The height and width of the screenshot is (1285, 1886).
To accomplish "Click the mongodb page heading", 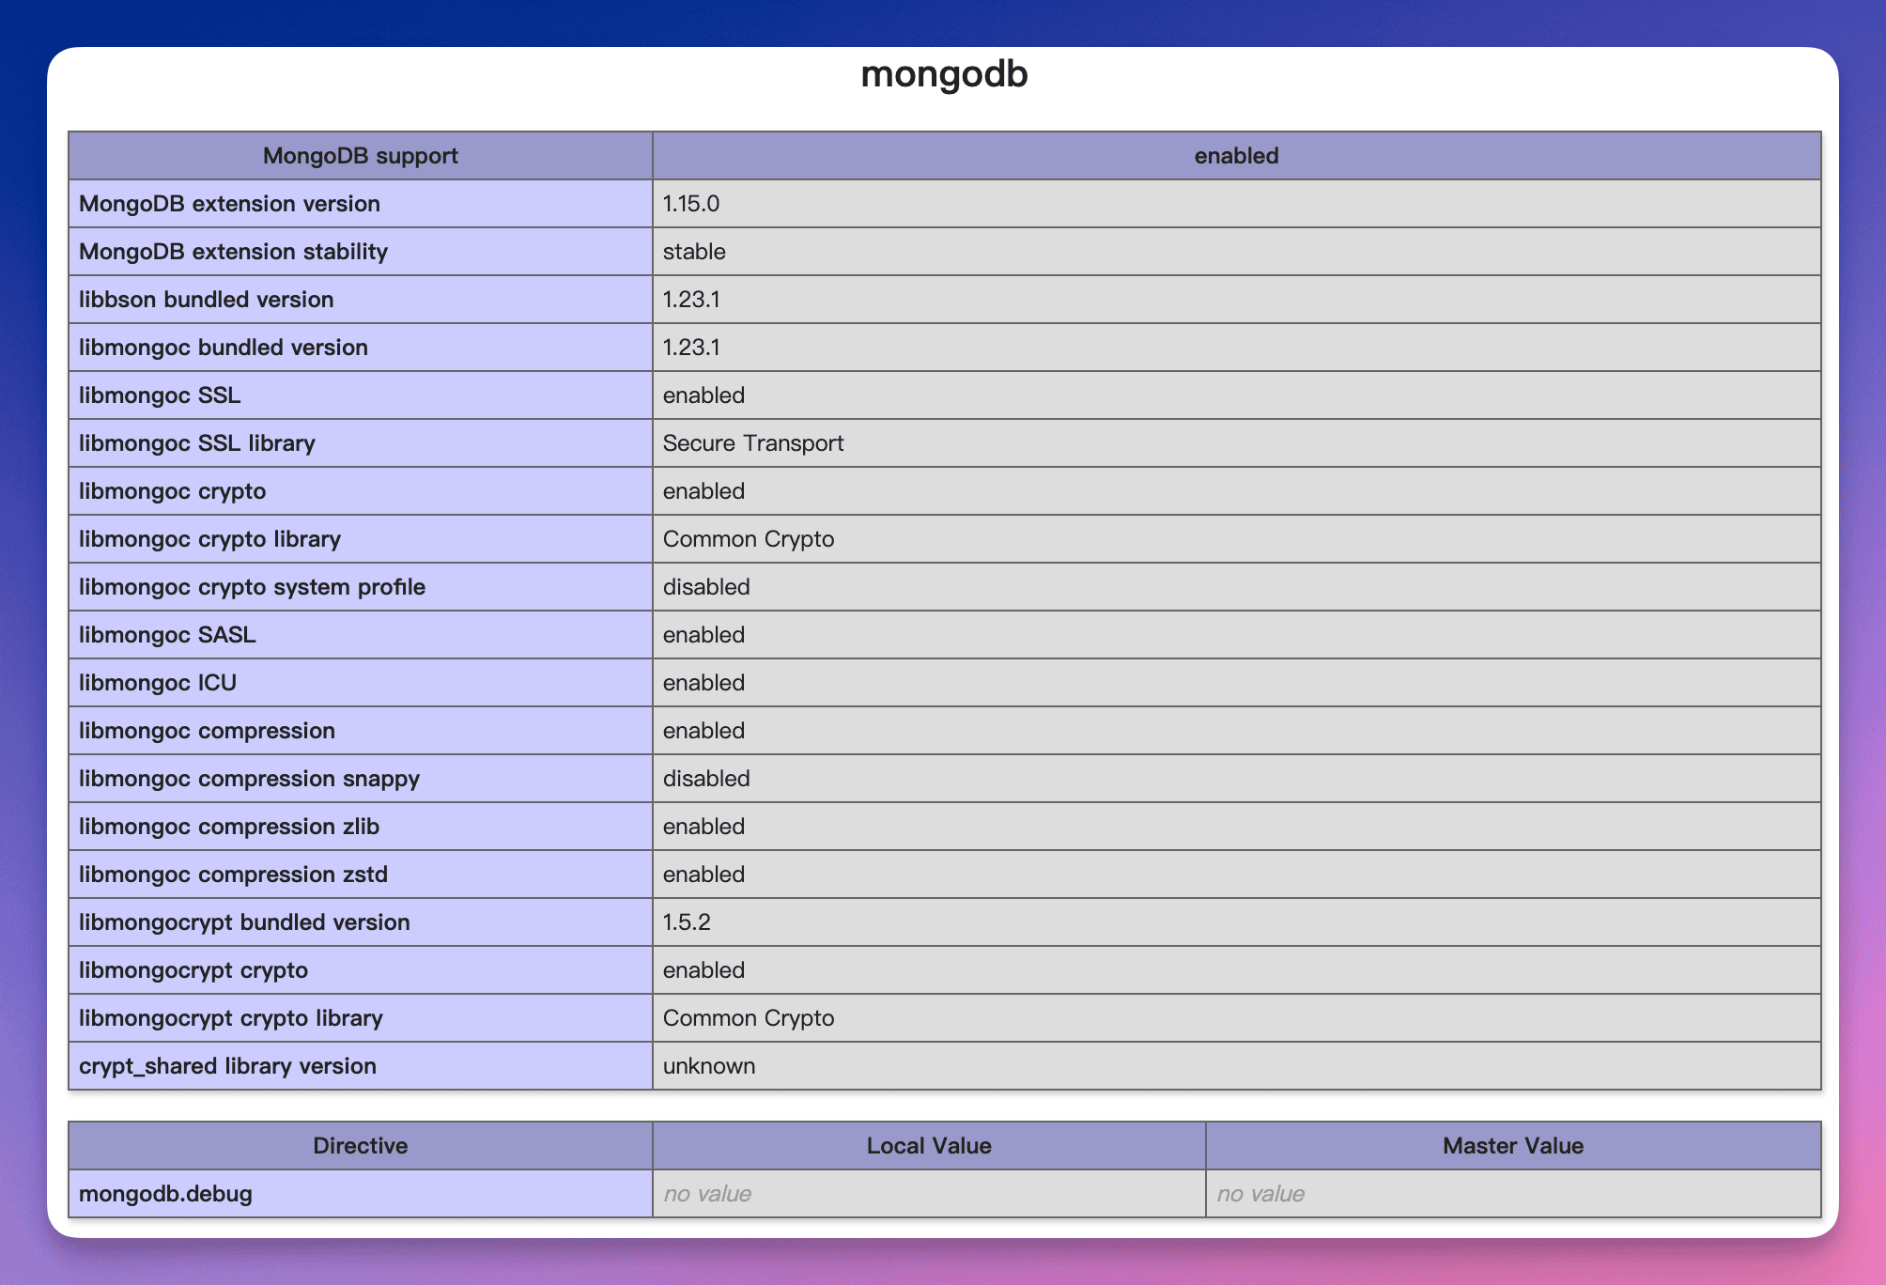I will point(944,75).
